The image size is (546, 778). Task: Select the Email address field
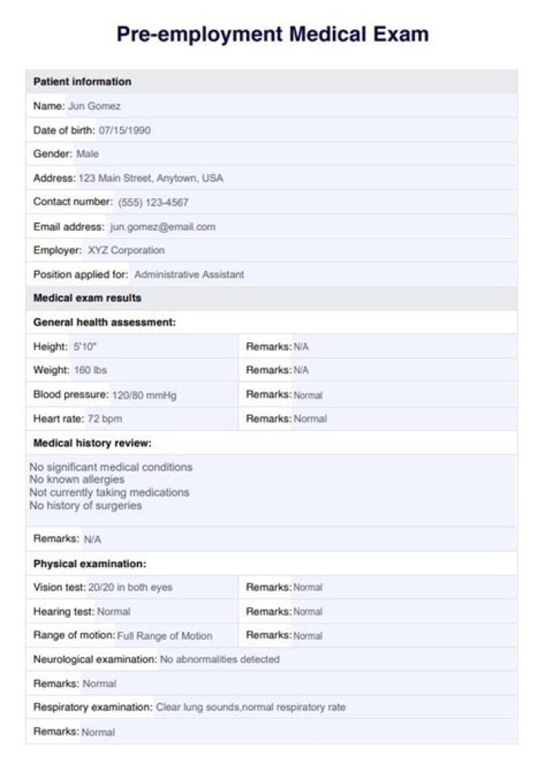point(163,227)
